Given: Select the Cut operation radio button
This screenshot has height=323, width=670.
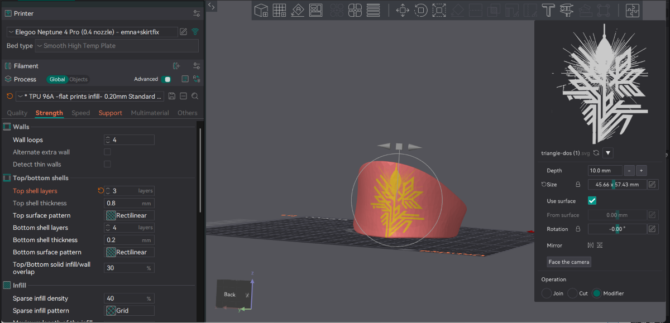Looking at the screenshot, I should coord(573,293).
